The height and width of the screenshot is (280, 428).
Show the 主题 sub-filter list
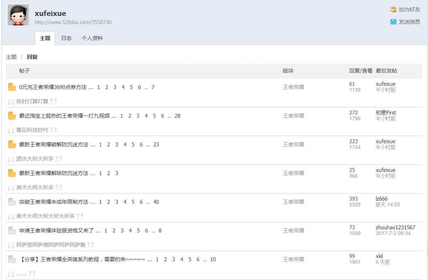tap(11, 57)
